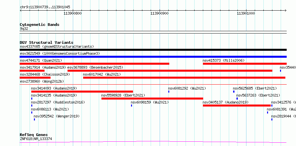This screenshot has width=296, height=146.
Task: Open nsv5625685 (Ebert2021) label
Action: [255, 88]
